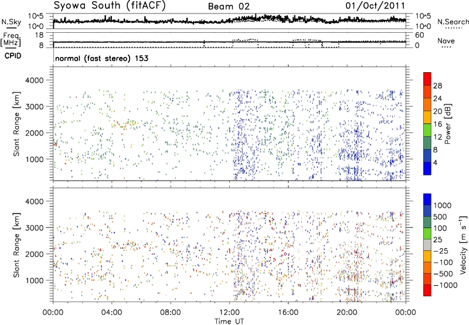Screen dimensions: 469x325
Task: Click the 'Freq. [MHz]' axis label
Action: [11, 39]
